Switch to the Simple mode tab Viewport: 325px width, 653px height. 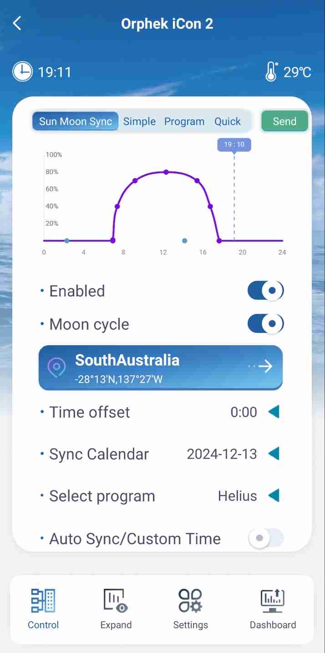[x=139, y=122]
